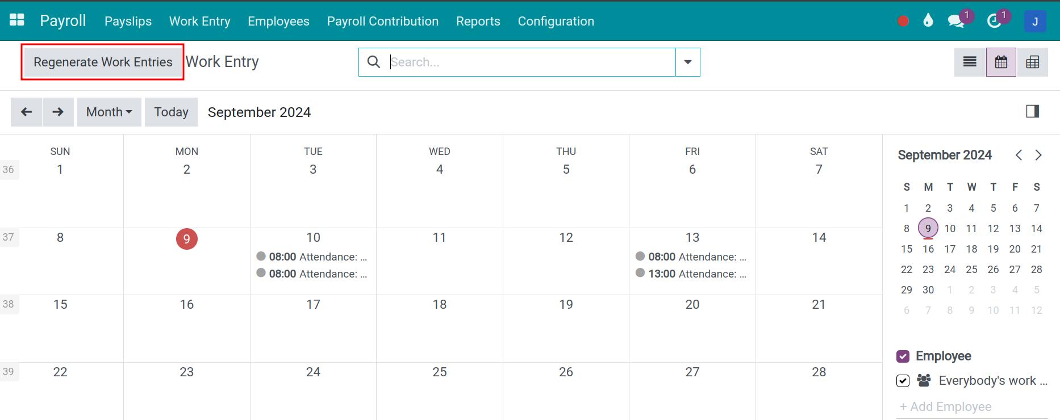Open the Employees menu
Viewport: 1060px width, 420px height.
(278, 21)
